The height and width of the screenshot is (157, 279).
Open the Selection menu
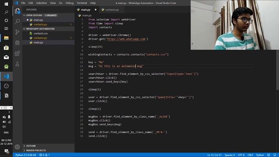41,3
